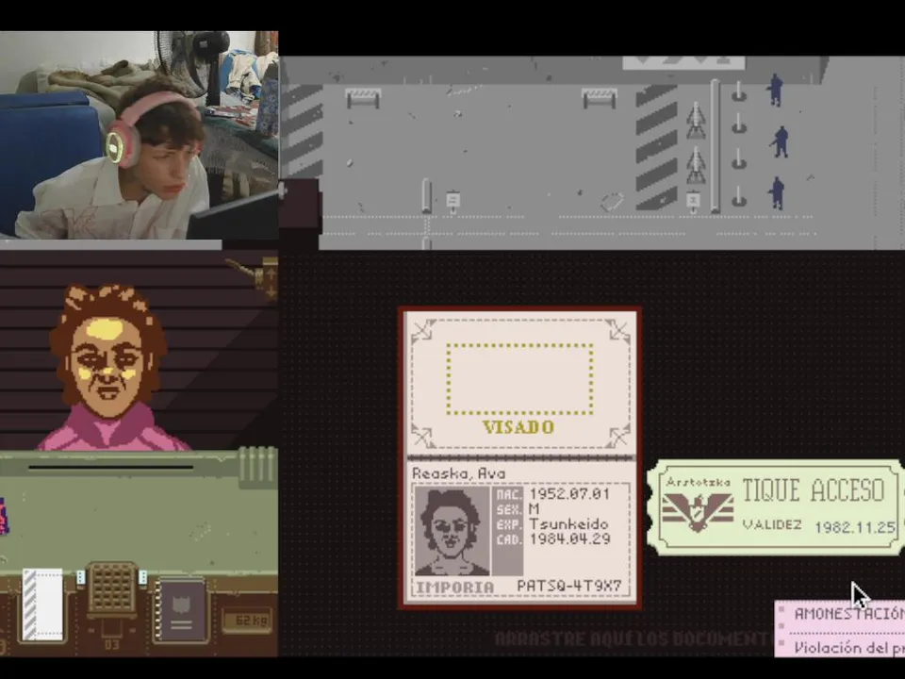Click the ribbed shutter at counter's right end

258,468
